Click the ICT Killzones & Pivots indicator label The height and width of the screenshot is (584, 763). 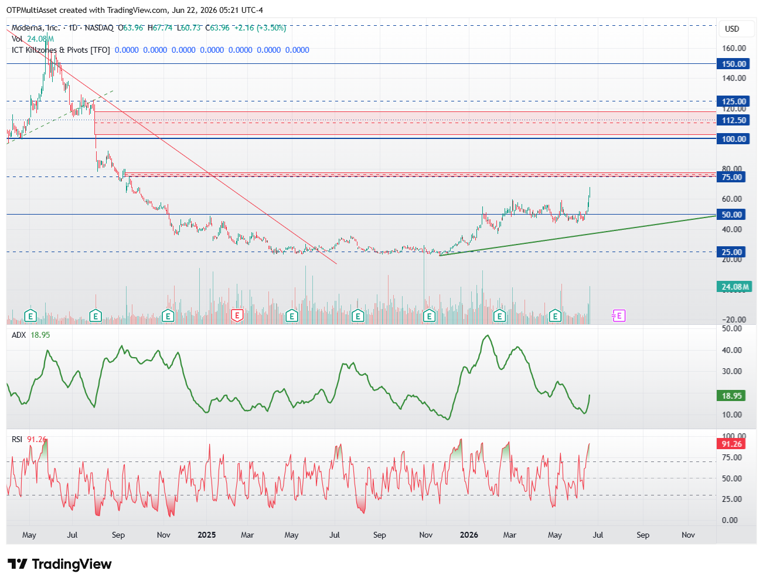click(x=61, y=50)
